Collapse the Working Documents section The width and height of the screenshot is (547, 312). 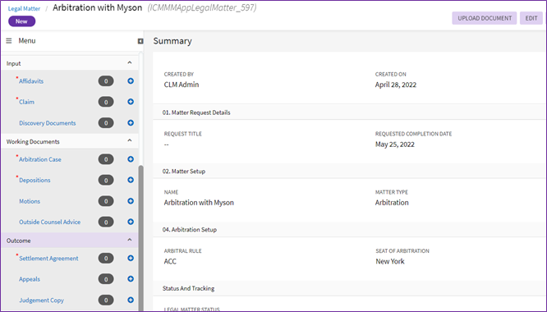tap(130, 140)
